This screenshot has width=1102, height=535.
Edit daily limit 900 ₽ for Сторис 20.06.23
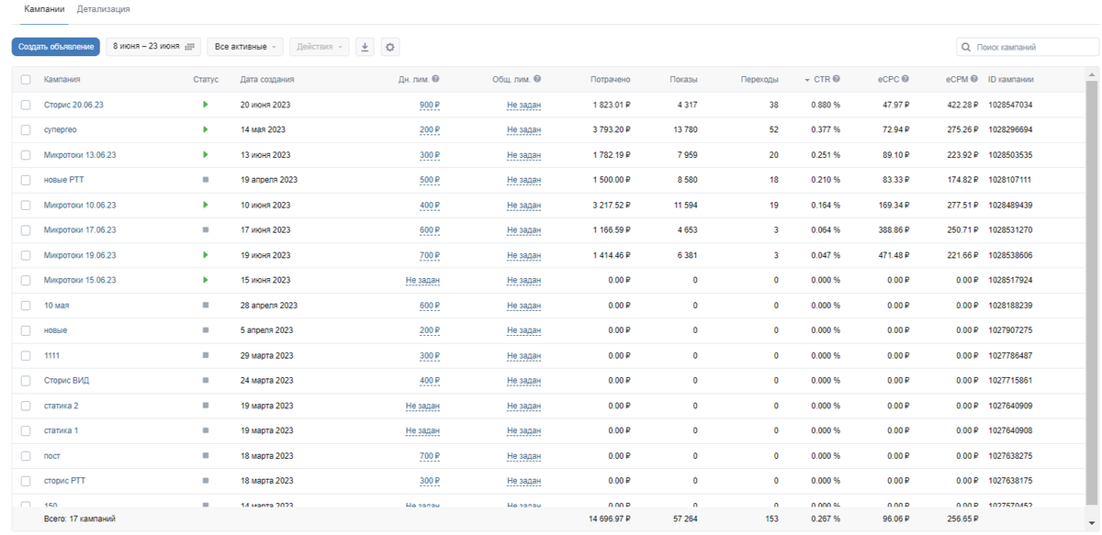click(429, 105)
